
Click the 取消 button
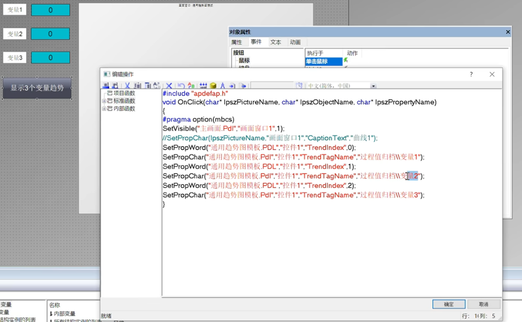click(484, 304)
